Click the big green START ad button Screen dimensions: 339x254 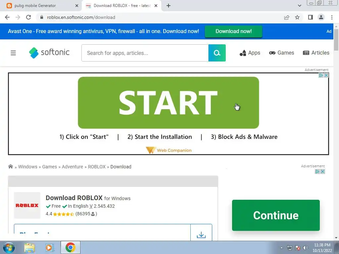pyautogui.click(x=169, y=103)
